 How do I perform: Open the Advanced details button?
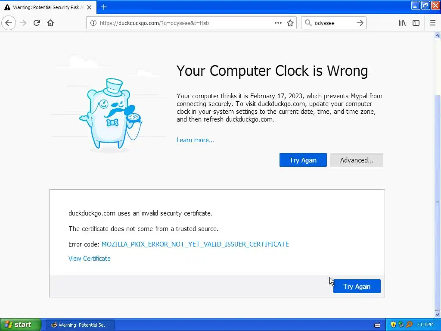click(x=356, y=160)
